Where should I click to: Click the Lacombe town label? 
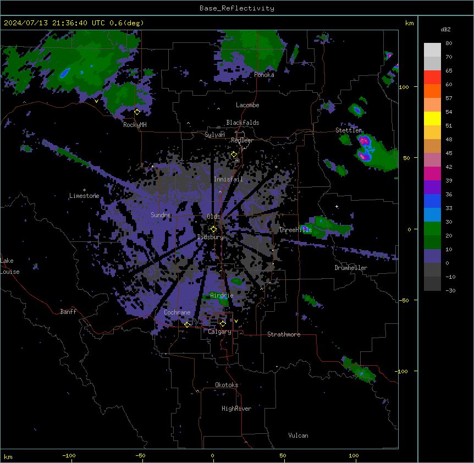pos(247,105)
